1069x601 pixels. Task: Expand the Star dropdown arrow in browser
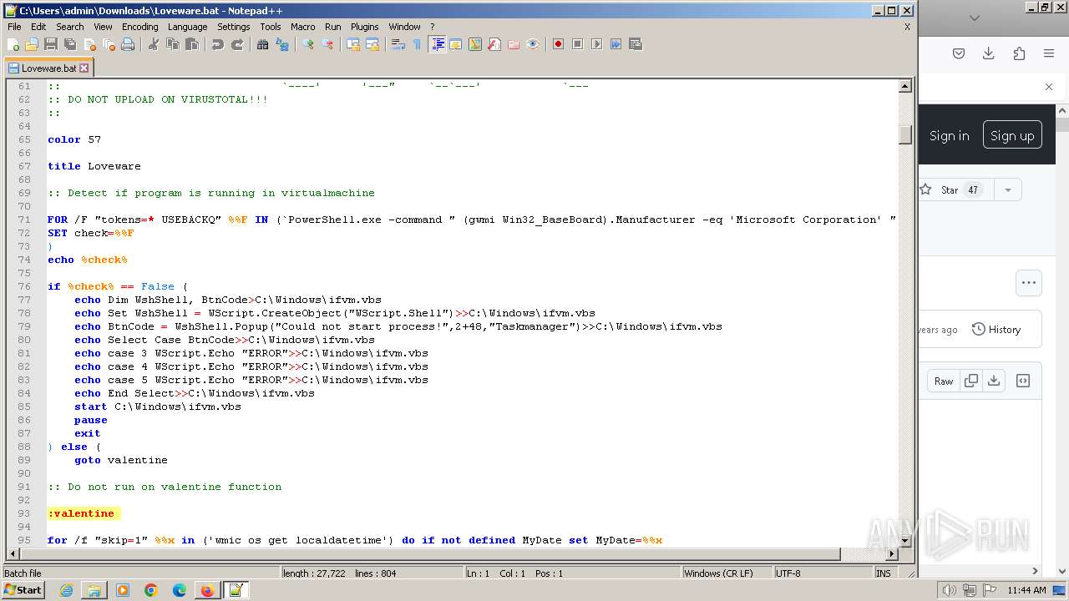(x=1008, y=190)
